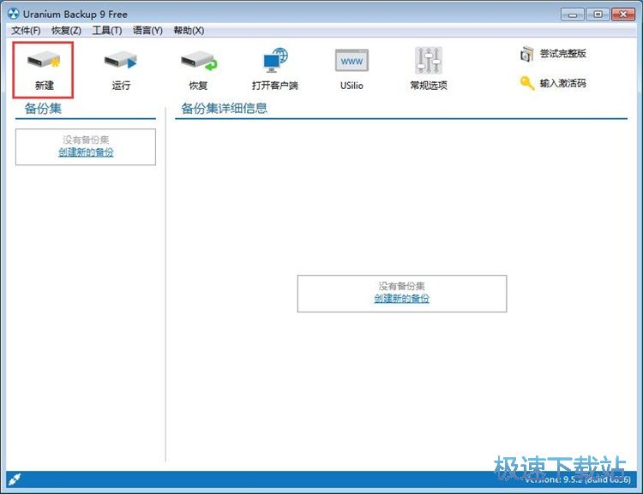This screenshot has height=494, width=643.
Task: Click the 尝试完整版 try full version icon
Action: point(527,54)
